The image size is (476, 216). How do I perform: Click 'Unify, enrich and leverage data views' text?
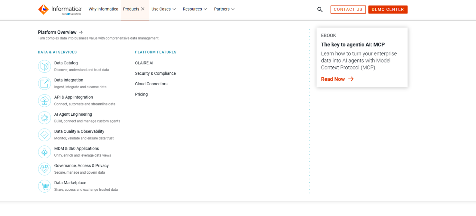tap(82, 155)
